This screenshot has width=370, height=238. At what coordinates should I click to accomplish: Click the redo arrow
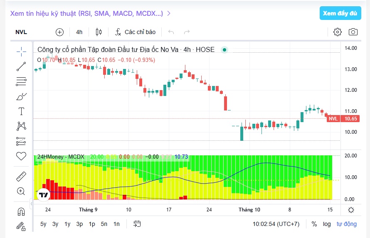point(187,32)
